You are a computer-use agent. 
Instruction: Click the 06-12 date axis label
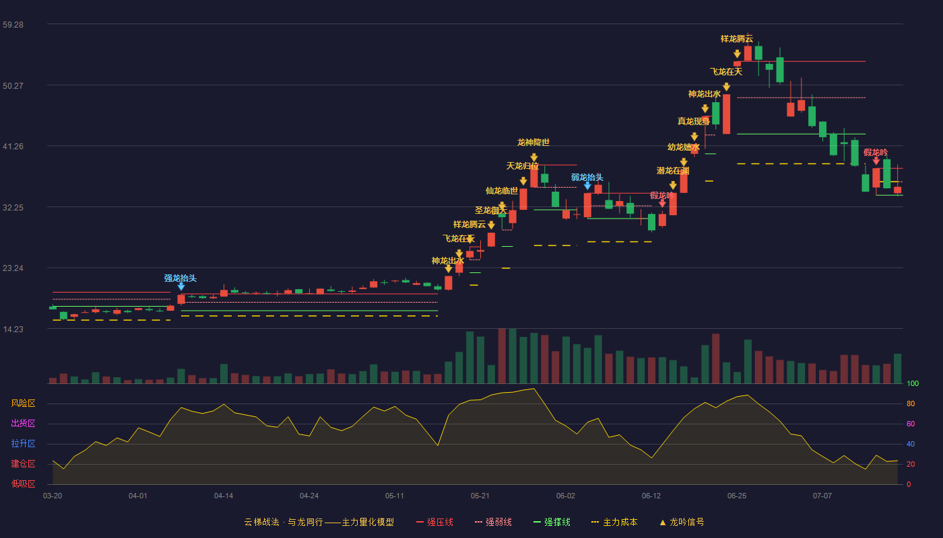[x=651, y=496]
